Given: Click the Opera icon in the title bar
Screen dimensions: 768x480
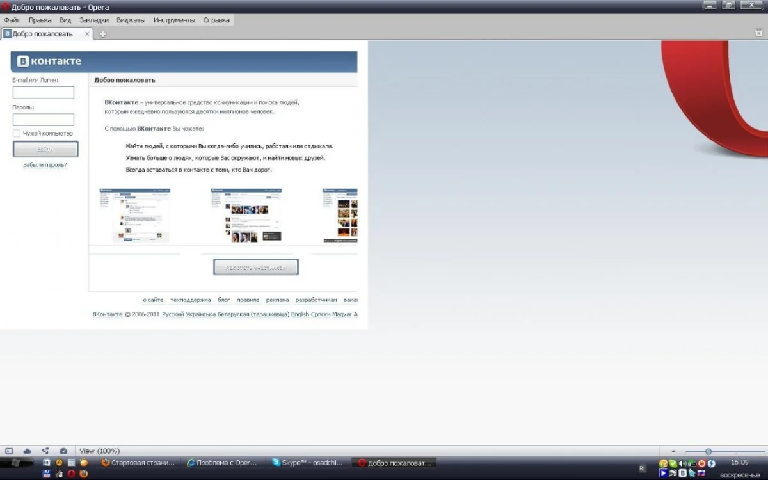Looking at the screenshot, I should click(5, 6).
